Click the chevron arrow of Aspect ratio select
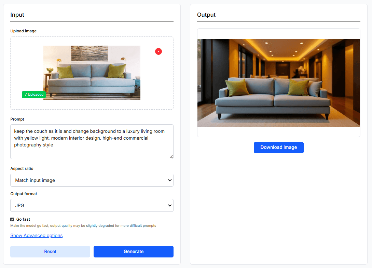 [x=170, y=180]
